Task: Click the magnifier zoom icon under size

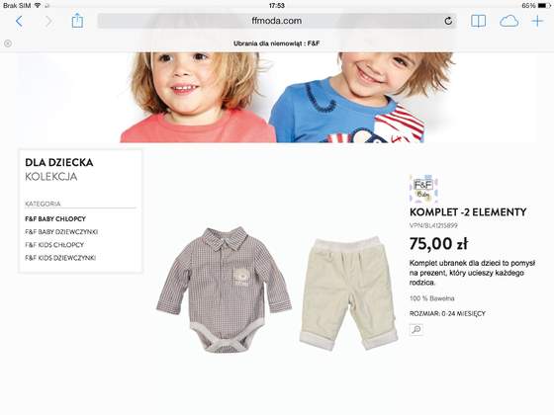Action: 416,329
